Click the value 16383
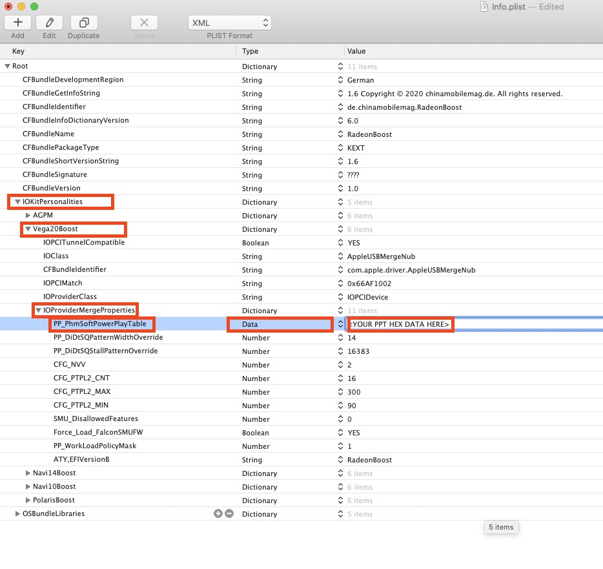 tap(358, 351)
